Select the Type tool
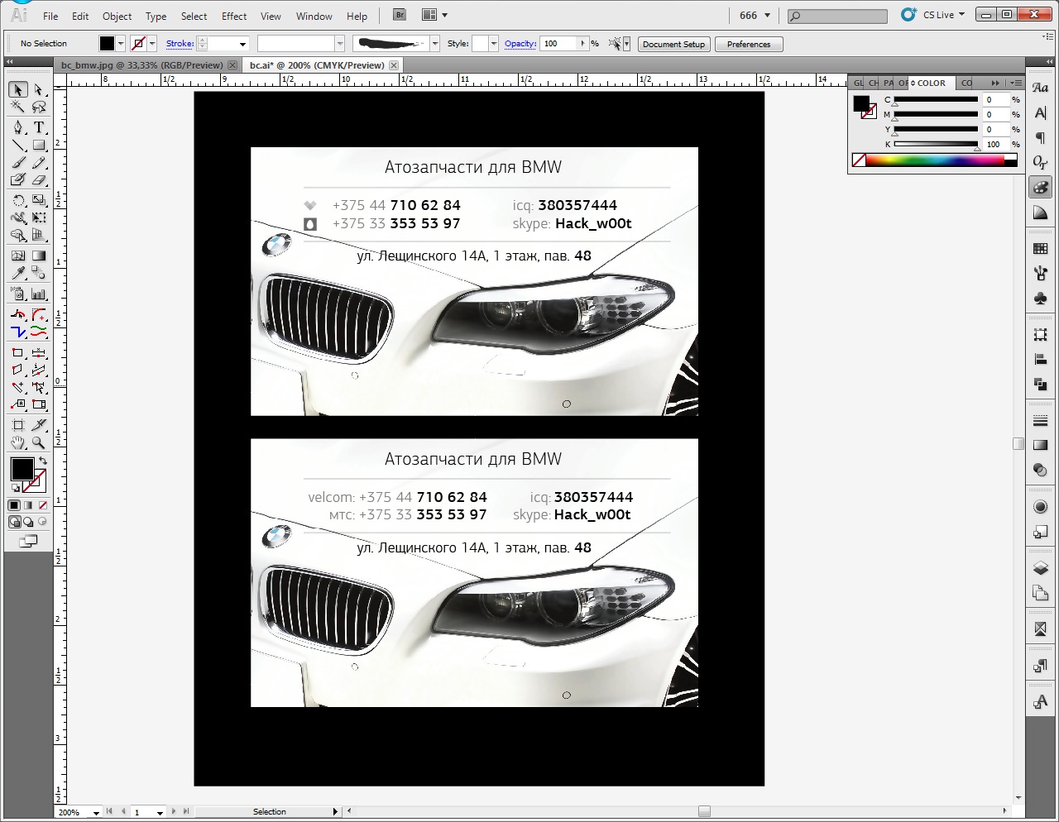 tap(39, 127)
